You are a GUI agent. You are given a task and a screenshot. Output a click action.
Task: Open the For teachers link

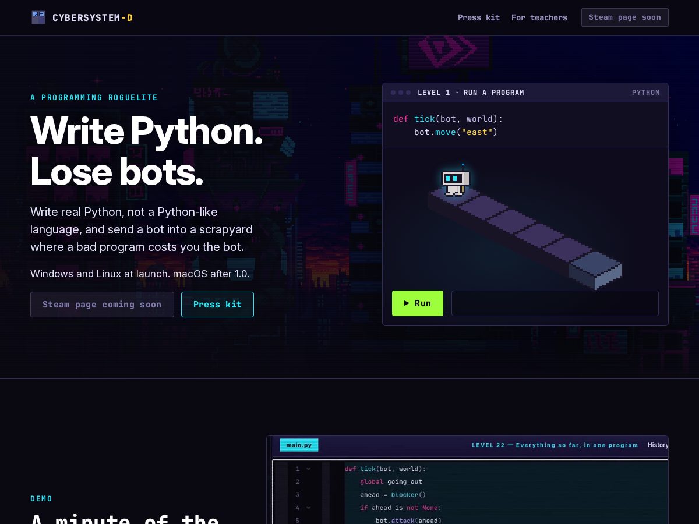539,17
